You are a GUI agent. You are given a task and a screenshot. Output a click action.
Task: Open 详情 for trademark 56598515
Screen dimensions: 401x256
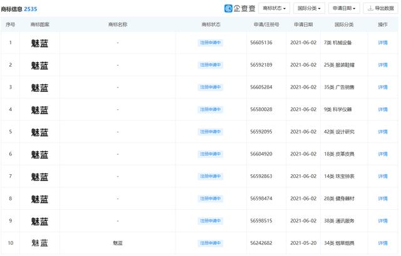383,221
